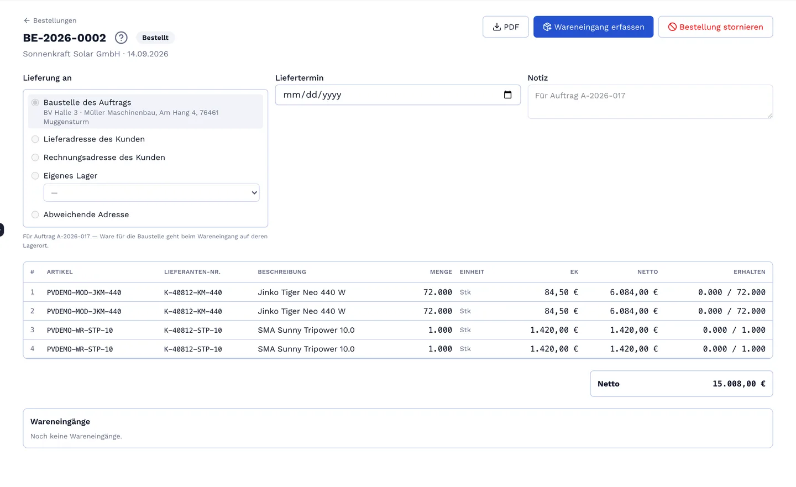
Task: Click the order number BE-2026-0002 heading
Action: pyautogui.click(x=65, y=38)
